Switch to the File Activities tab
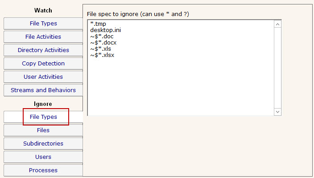The image size is (314, 178). (43, 37)
